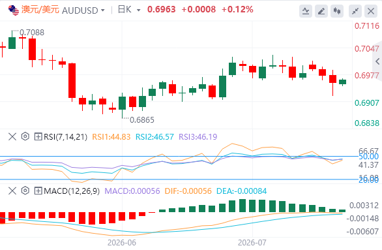The height and width of the screenshot is (250, 382).
Task: Remove the RSI indicator panel
Action: (x=12, y=136)
